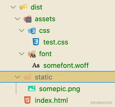Click the image icon of somepic.png
The image size is (115, 107).
(32, 88)
